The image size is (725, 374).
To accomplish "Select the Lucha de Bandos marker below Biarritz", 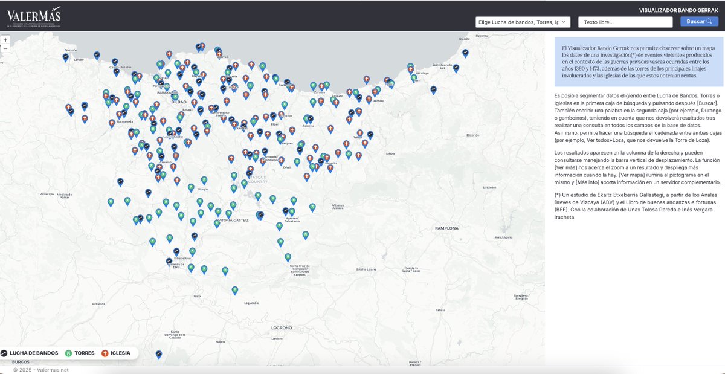I will pos(465,53).
